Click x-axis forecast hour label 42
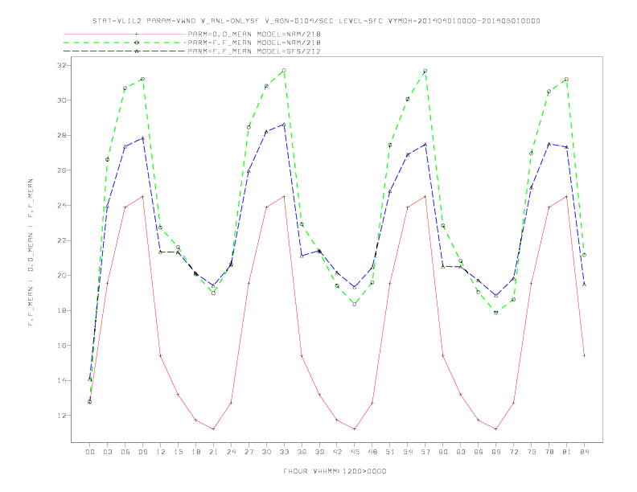This screenshot has height=492, width=637. (337, 452)
